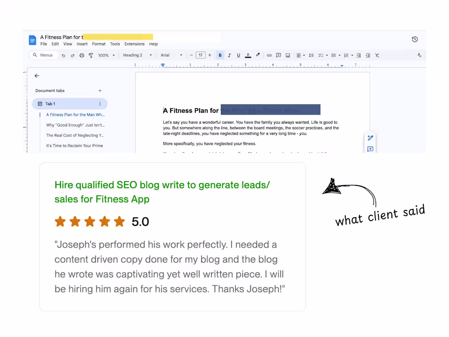Open the Extensions menu
This screenshot has width=449, height=337.
click(135, 44)
